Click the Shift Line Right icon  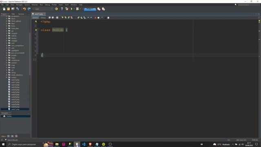[91, 18]
